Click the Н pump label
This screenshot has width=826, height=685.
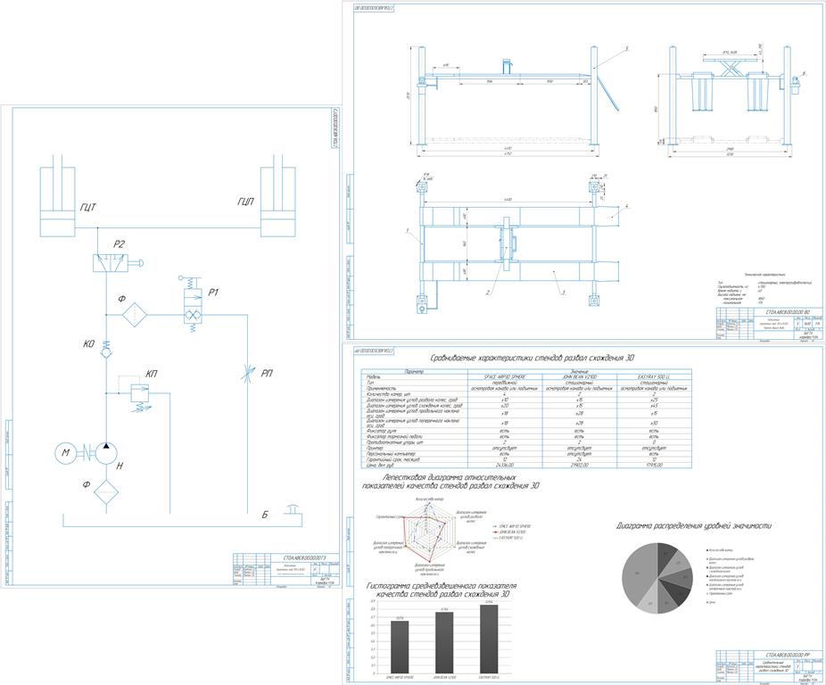coord(120,466)
